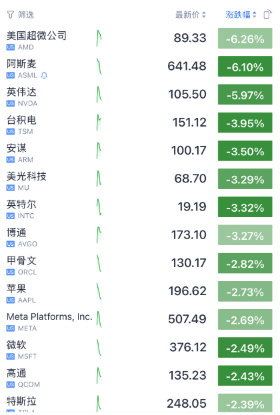Open the 高通 QCOM price 135.23

point(187,375)
